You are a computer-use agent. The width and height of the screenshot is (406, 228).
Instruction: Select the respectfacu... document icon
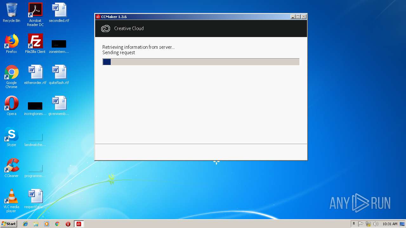click(x=35, y=199)
